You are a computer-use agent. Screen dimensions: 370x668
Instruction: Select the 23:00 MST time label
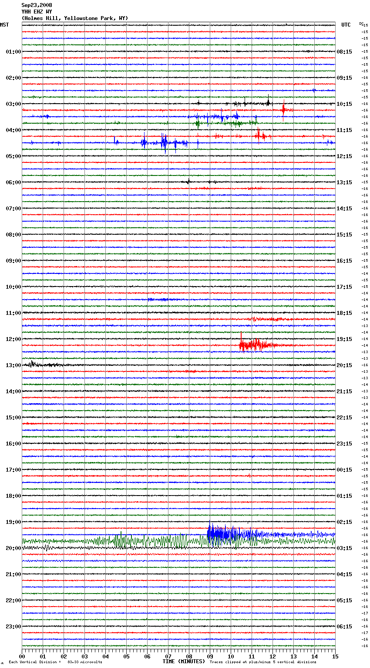[x=13, y=627]
